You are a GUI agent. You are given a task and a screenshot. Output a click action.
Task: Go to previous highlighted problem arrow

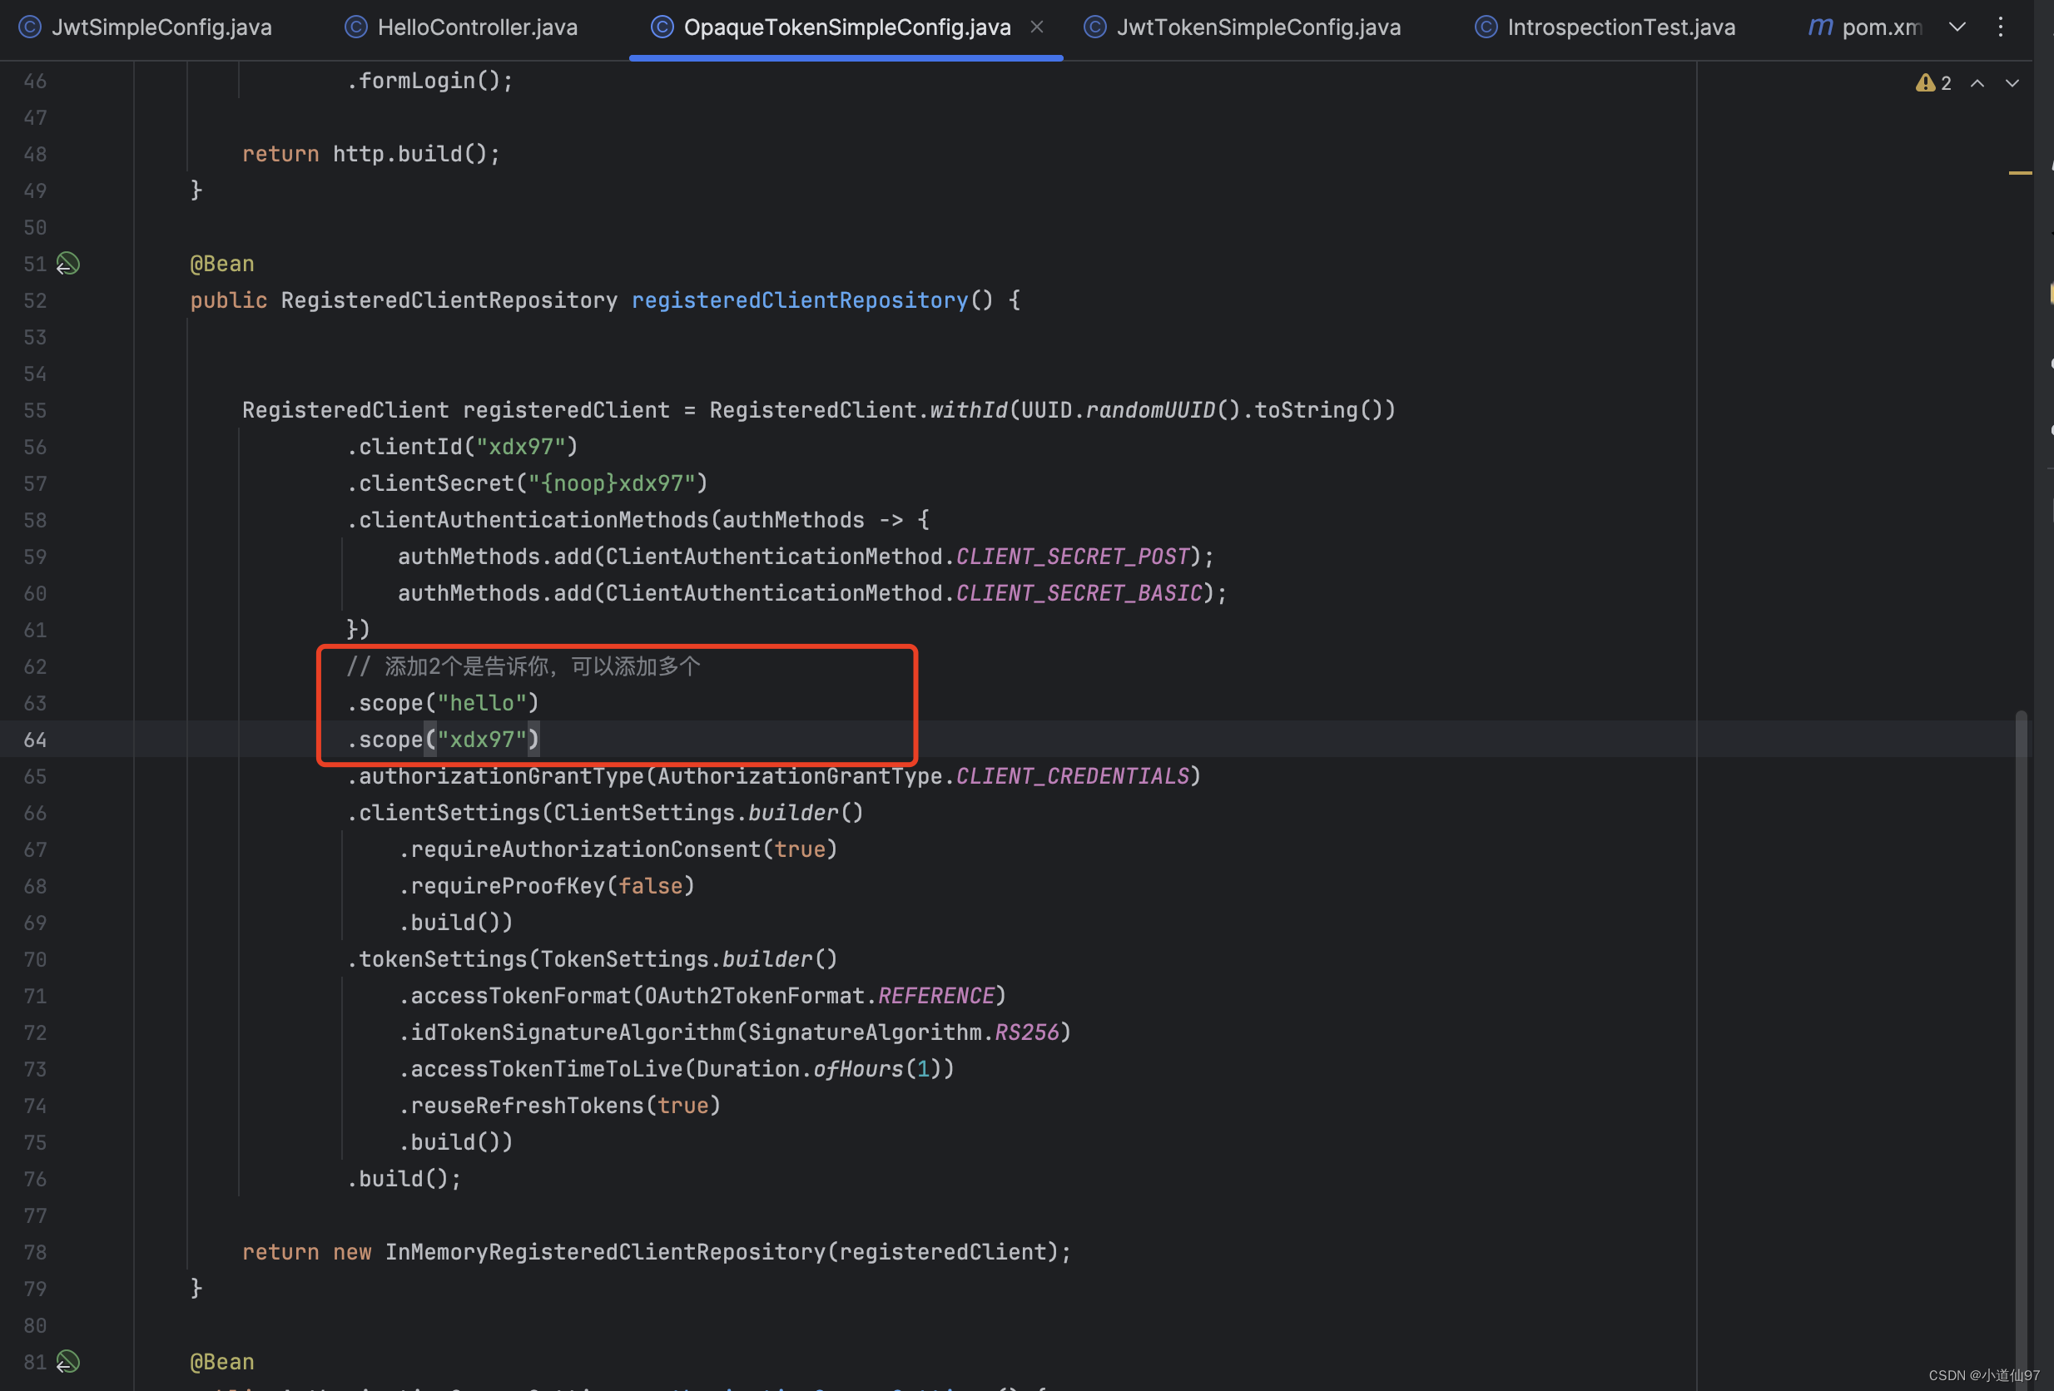(1977, 83)
